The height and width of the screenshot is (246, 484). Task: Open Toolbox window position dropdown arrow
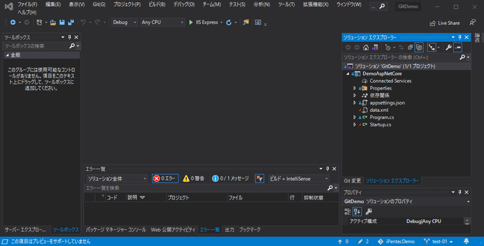point(63,37)
